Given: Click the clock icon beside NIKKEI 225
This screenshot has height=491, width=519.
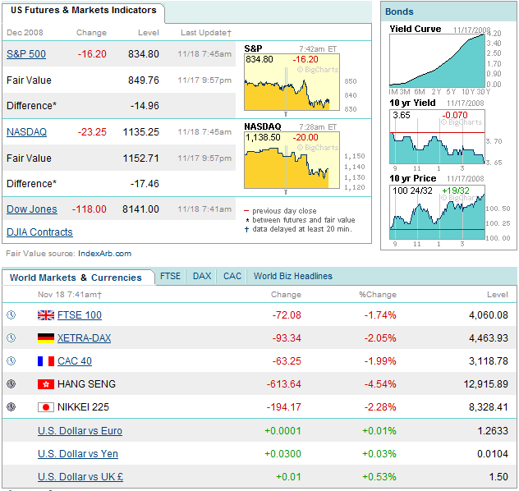Looking at the screenshot, I should (11, 406).
